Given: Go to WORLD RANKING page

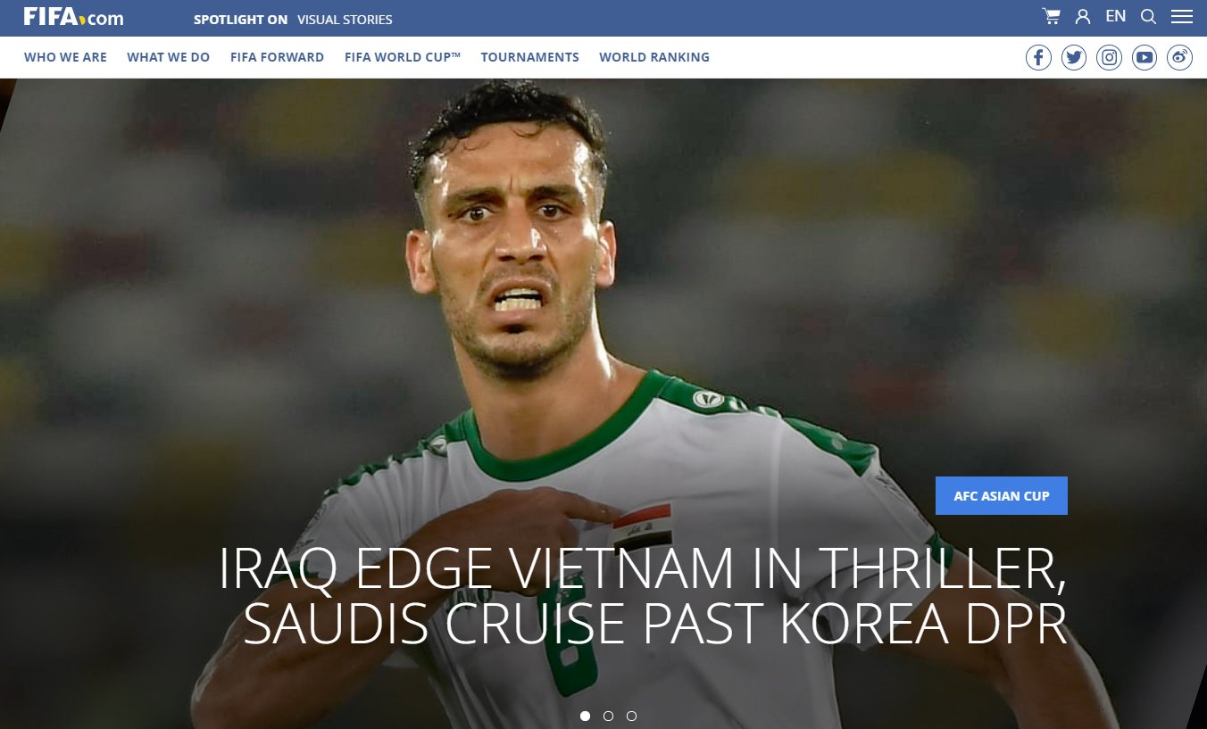Looking at the screenshot, I should 654,57.
